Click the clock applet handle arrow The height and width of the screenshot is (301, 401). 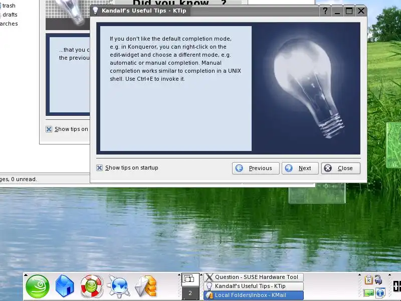click(389, 275)
